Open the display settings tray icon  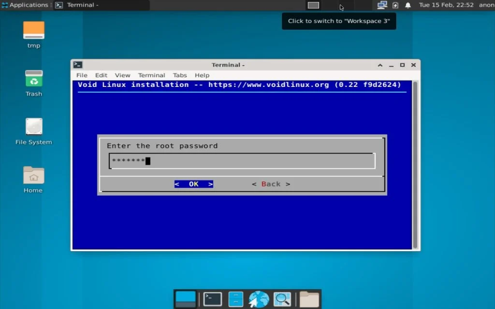pos(382,5)
